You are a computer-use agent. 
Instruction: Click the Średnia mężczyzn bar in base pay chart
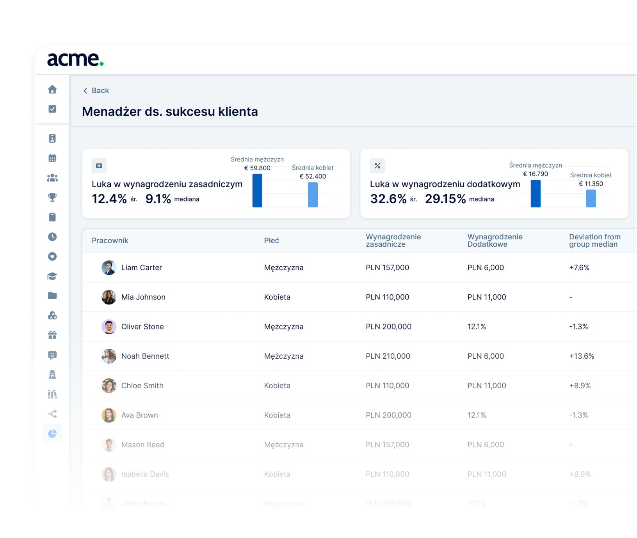tap(257, 191)
